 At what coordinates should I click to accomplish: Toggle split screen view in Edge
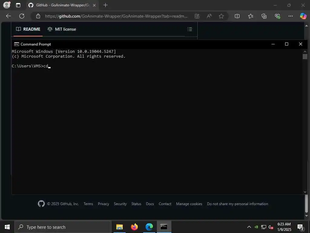pos(237,16)
